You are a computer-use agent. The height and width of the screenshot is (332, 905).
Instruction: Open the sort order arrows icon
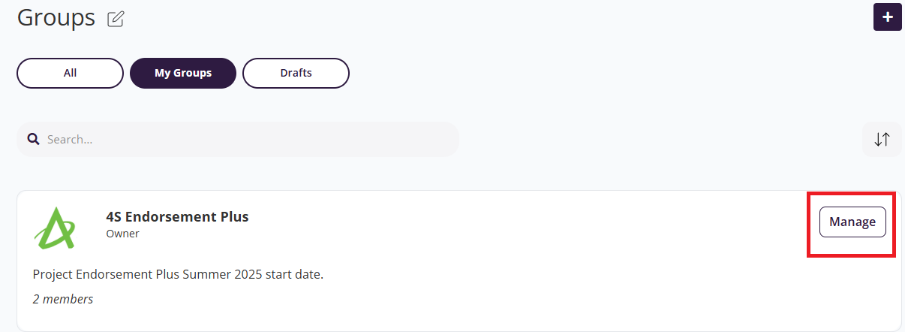coord(882,139)
